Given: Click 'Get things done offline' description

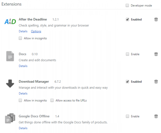Looking at the screenshot, I should pyautogui.click(x=63, y=122).
